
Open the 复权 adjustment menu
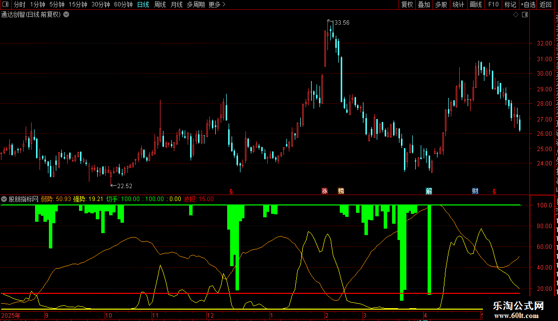[x=407, y=4]
